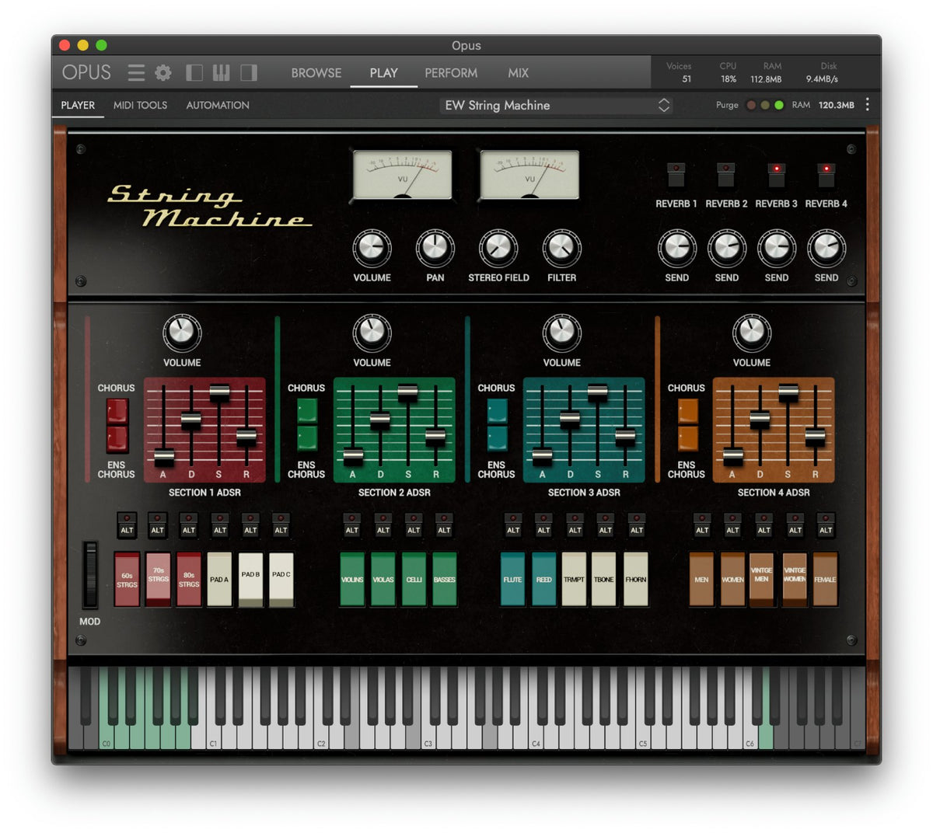933x833 pixels.
Task: Toggle the right sidebar panel icon
Action: (x=249, y=73)
